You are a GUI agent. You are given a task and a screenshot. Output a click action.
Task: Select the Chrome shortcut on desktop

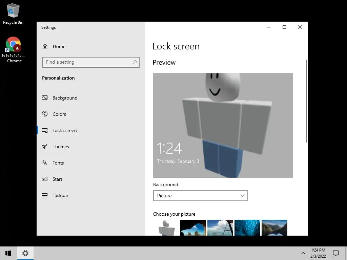click(13, 50)
